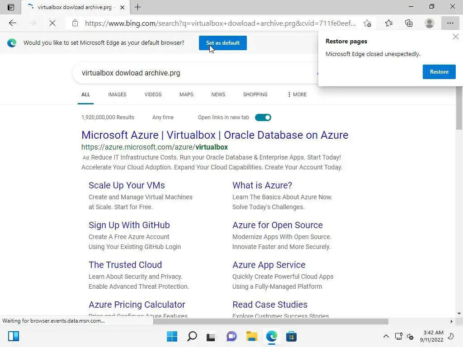Click the Restore button

[x=439, y=72]
